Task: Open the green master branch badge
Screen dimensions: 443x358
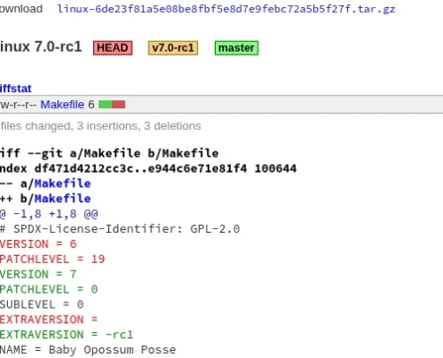Action: click(236, 48)
